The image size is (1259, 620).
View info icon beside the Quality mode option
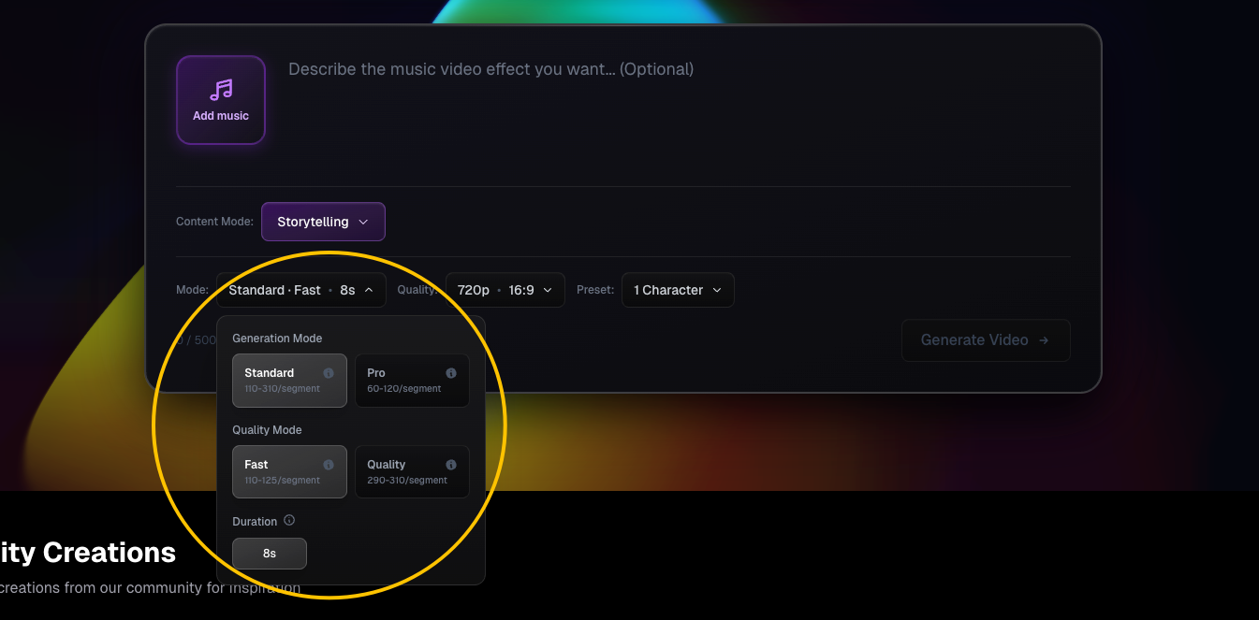pyautogui.click(x=451, y=463)
